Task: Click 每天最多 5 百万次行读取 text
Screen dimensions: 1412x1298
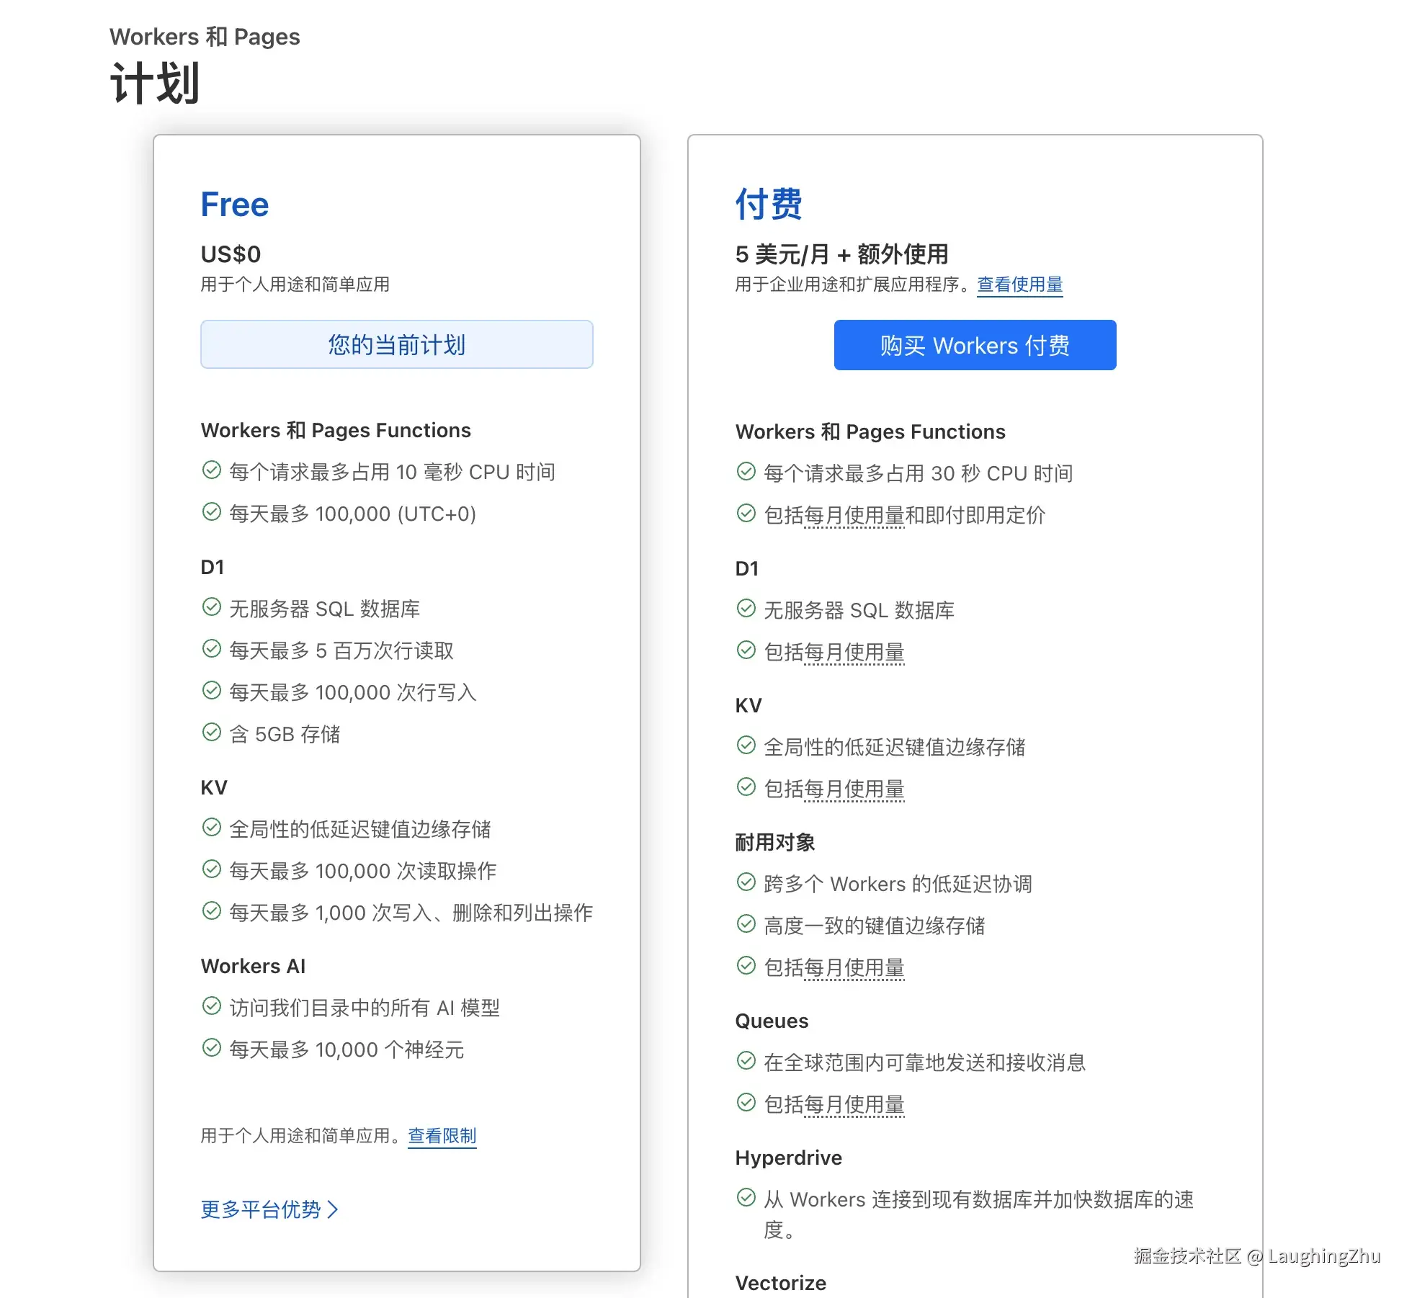Action: (341, 650)
